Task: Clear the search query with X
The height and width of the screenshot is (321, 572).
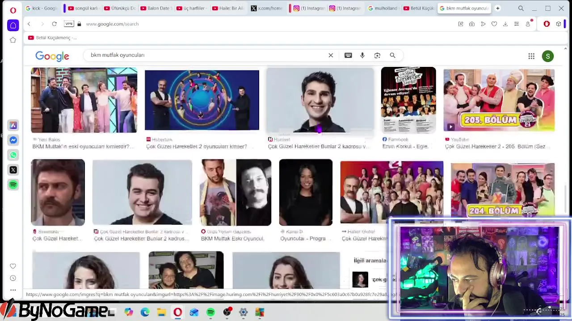Action: click(x=331, y=55)
